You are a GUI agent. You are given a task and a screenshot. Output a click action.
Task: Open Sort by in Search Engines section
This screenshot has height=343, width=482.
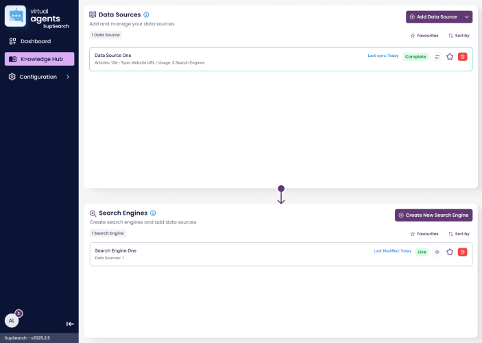[x=459, y=233]
